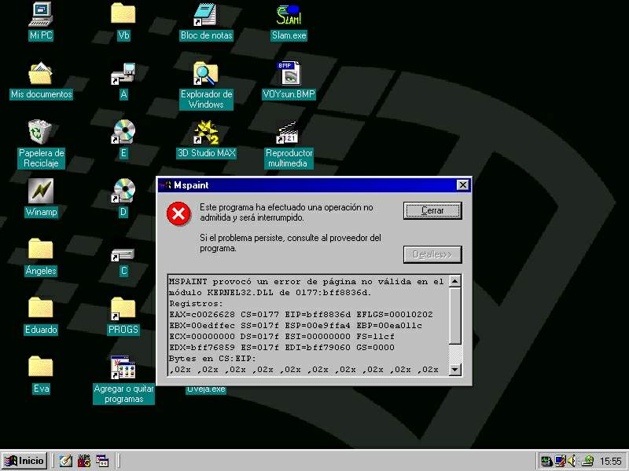
Task: Open the Winamp desktop icon
Action: coord(41,191)
